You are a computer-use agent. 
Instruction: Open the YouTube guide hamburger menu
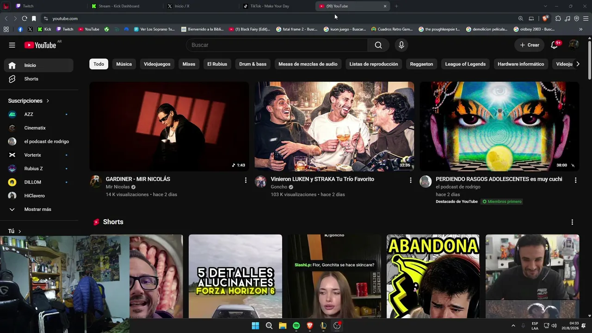pyautogui.click(x=12, y=45)
